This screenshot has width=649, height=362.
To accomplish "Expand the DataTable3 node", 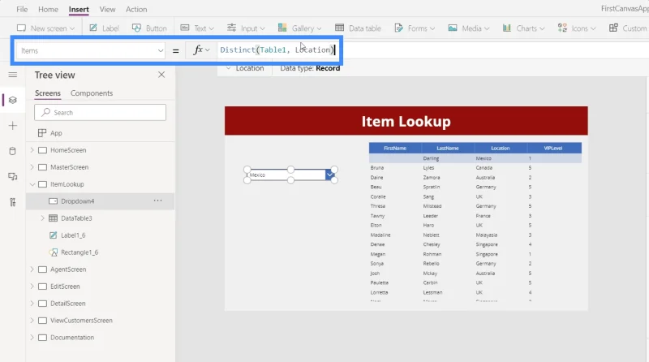I will point(43,218).
